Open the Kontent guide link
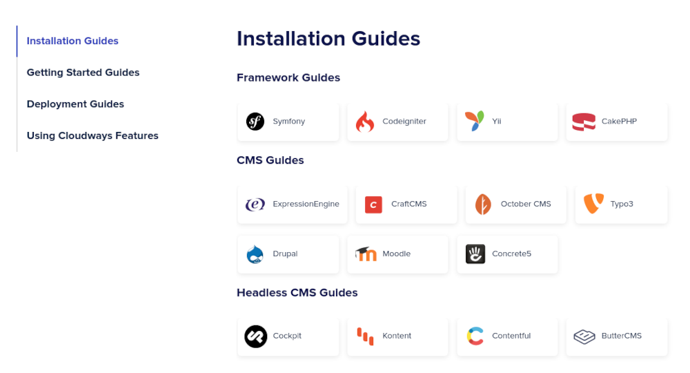 coord(397,336)
